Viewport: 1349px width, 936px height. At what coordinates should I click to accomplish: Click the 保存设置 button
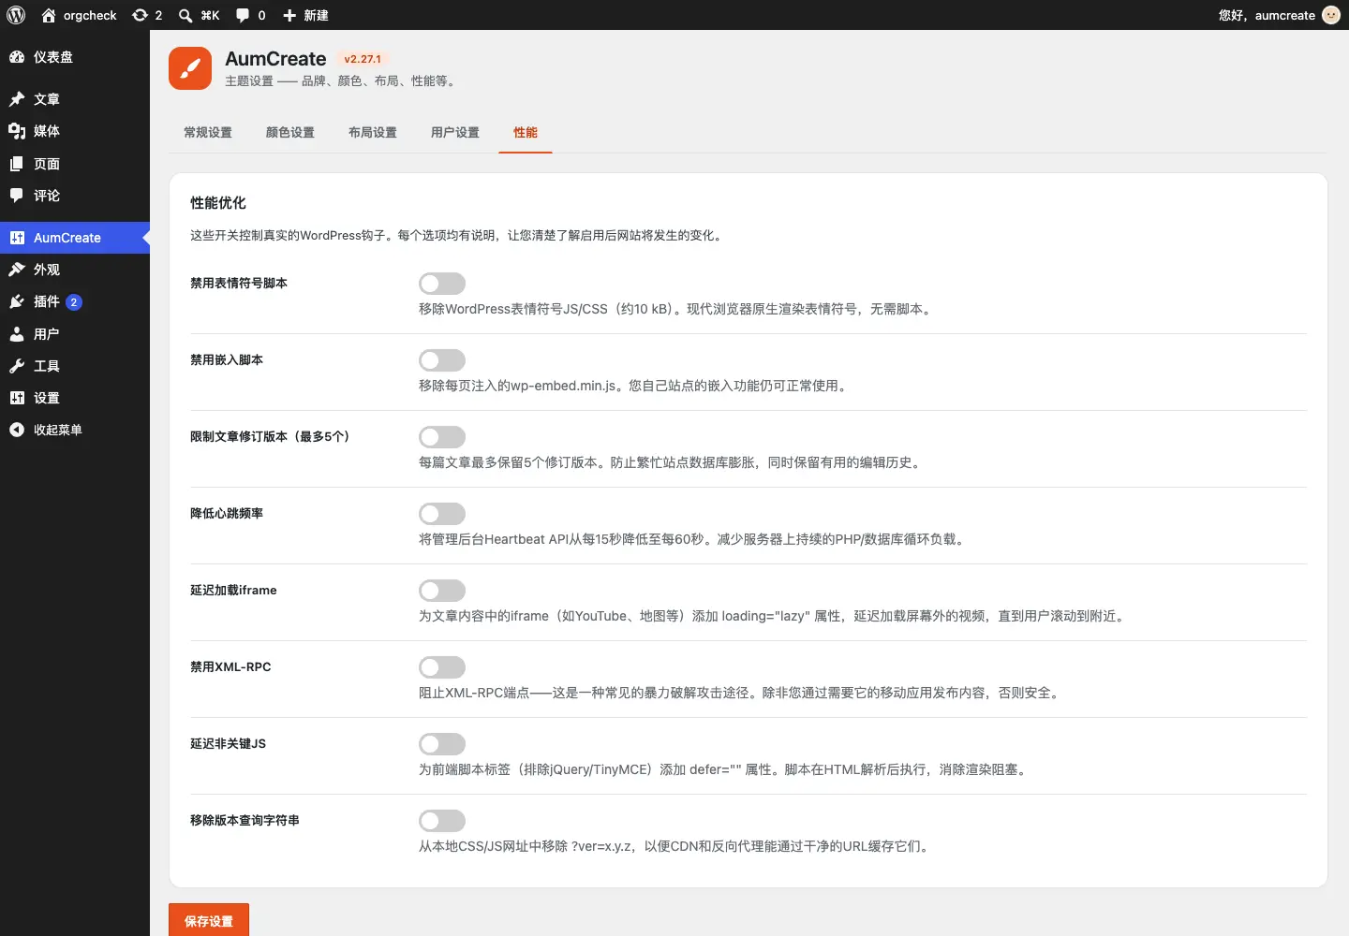[209, 921]
